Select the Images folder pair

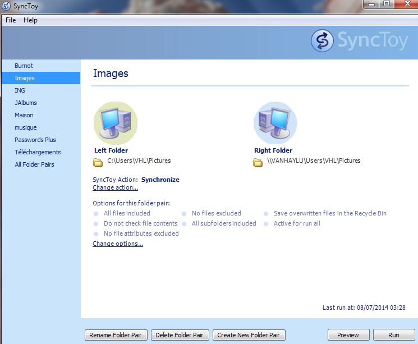41,78
